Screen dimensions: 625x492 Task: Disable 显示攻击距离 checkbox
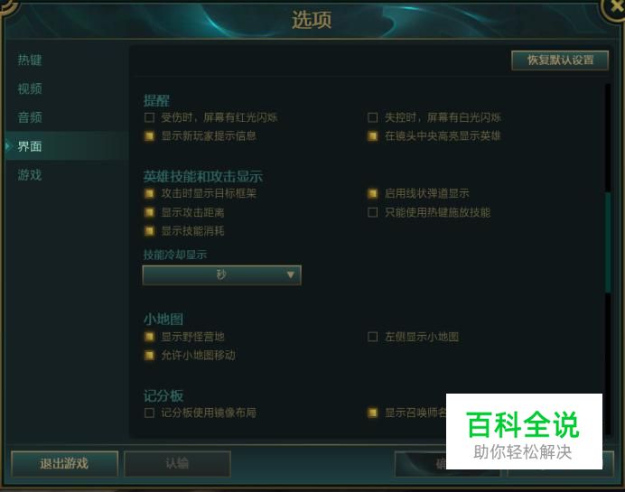pyautogui.click(x=149, y=212)
